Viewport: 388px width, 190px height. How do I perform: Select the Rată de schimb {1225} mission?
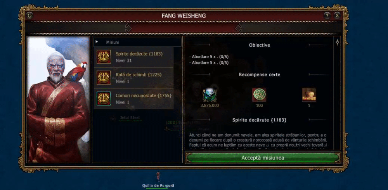pyautogui.click(x=133, y=78)
